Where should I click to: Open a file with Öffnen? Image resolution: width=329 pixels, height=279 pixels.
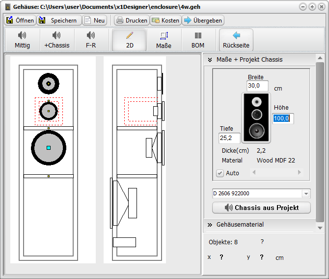tap(20, 20)
